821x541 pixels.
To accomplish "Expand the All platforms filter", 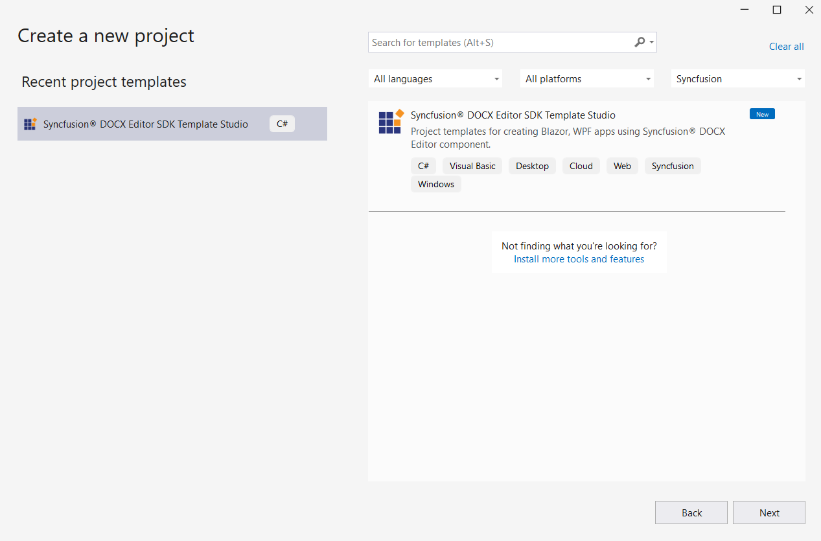I will pos(587,79).
